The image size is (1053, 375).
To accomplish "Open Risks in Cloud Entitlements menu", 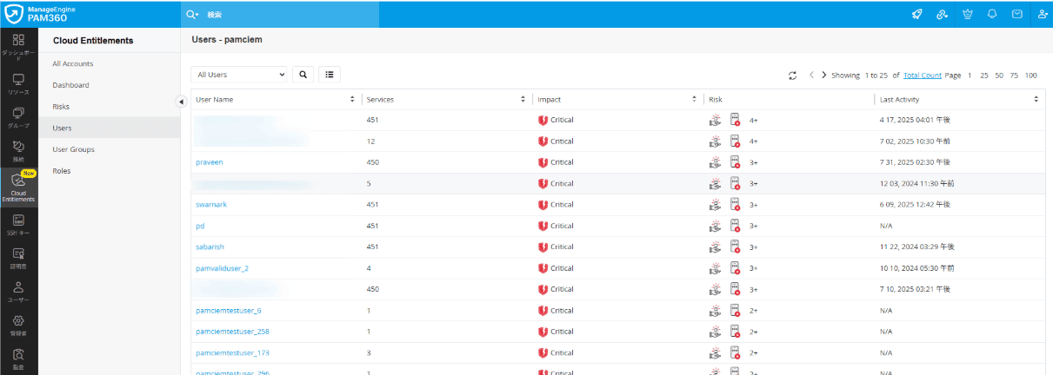I will [x=61, y=107].
